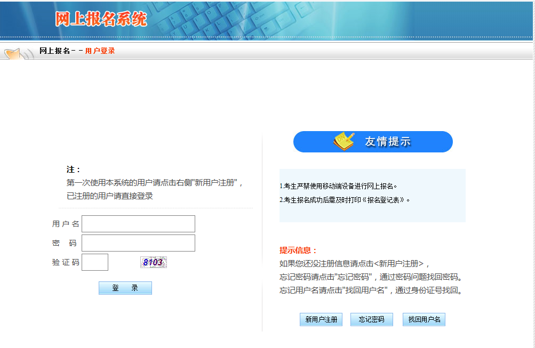Click the 忘记密码 button
Screen dimensions: 535x348
click(371, 320)
